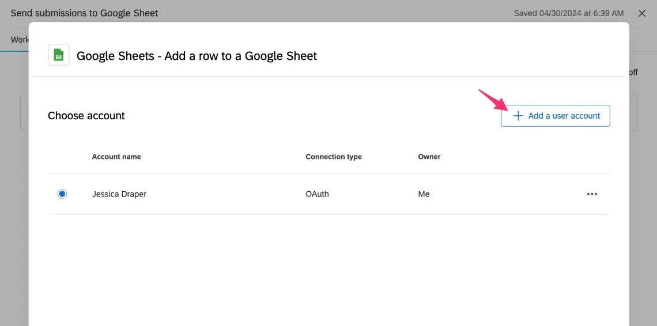Click the Owner column header

point(429,157)
